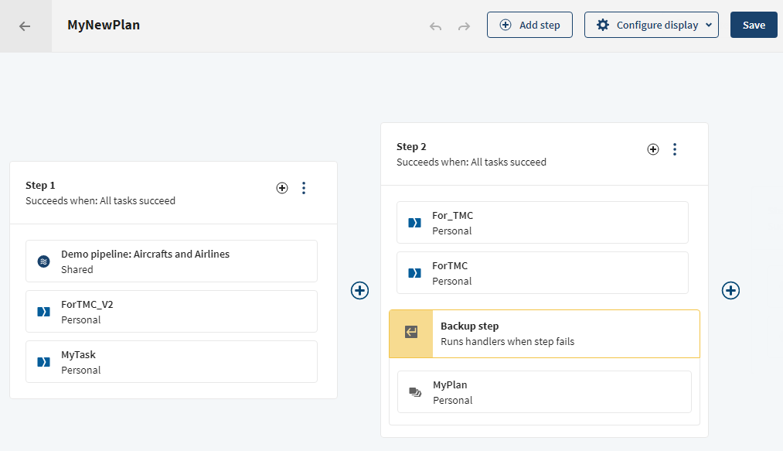783x451 pixels.
Task: Click the Backup step header
Action: click(x=544, y=333)
